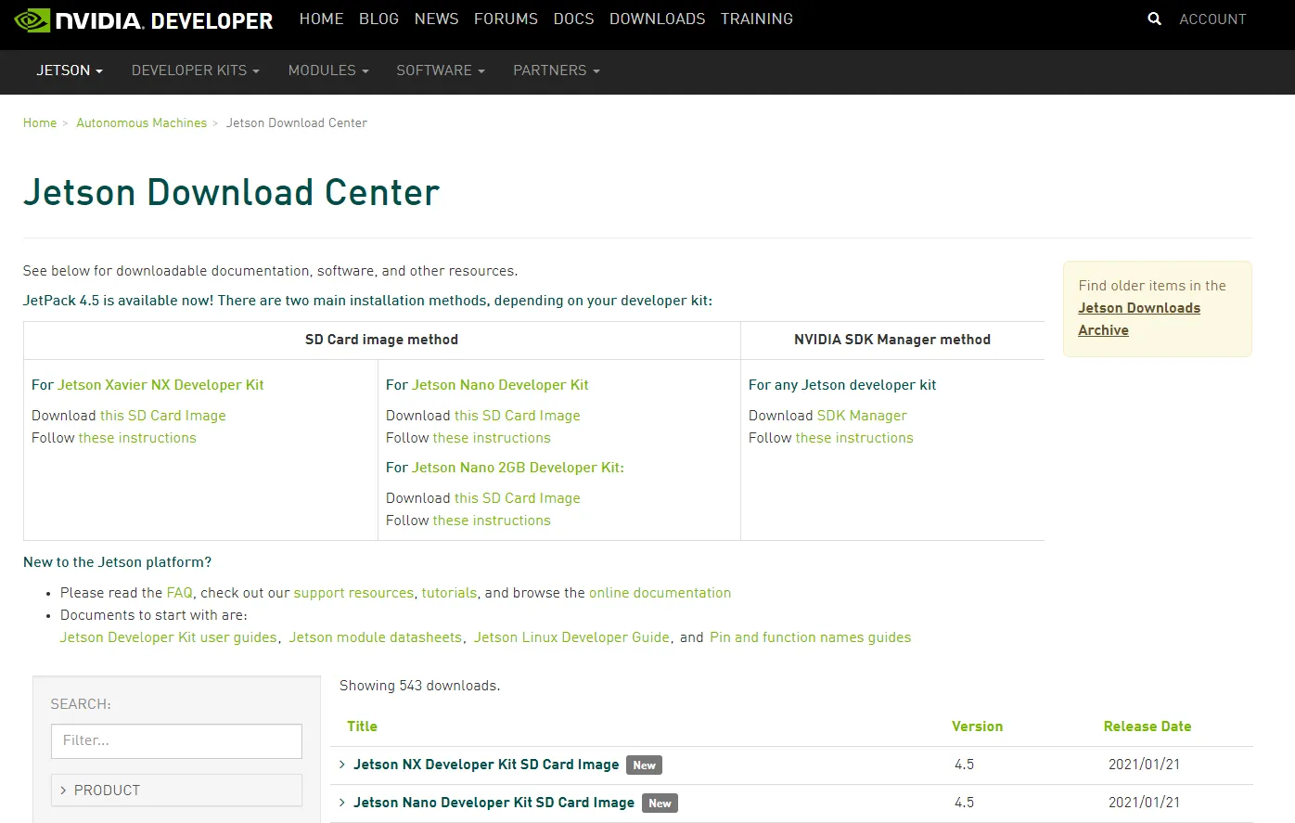Click the Jetson Download Center page heading

coord(231,192)
